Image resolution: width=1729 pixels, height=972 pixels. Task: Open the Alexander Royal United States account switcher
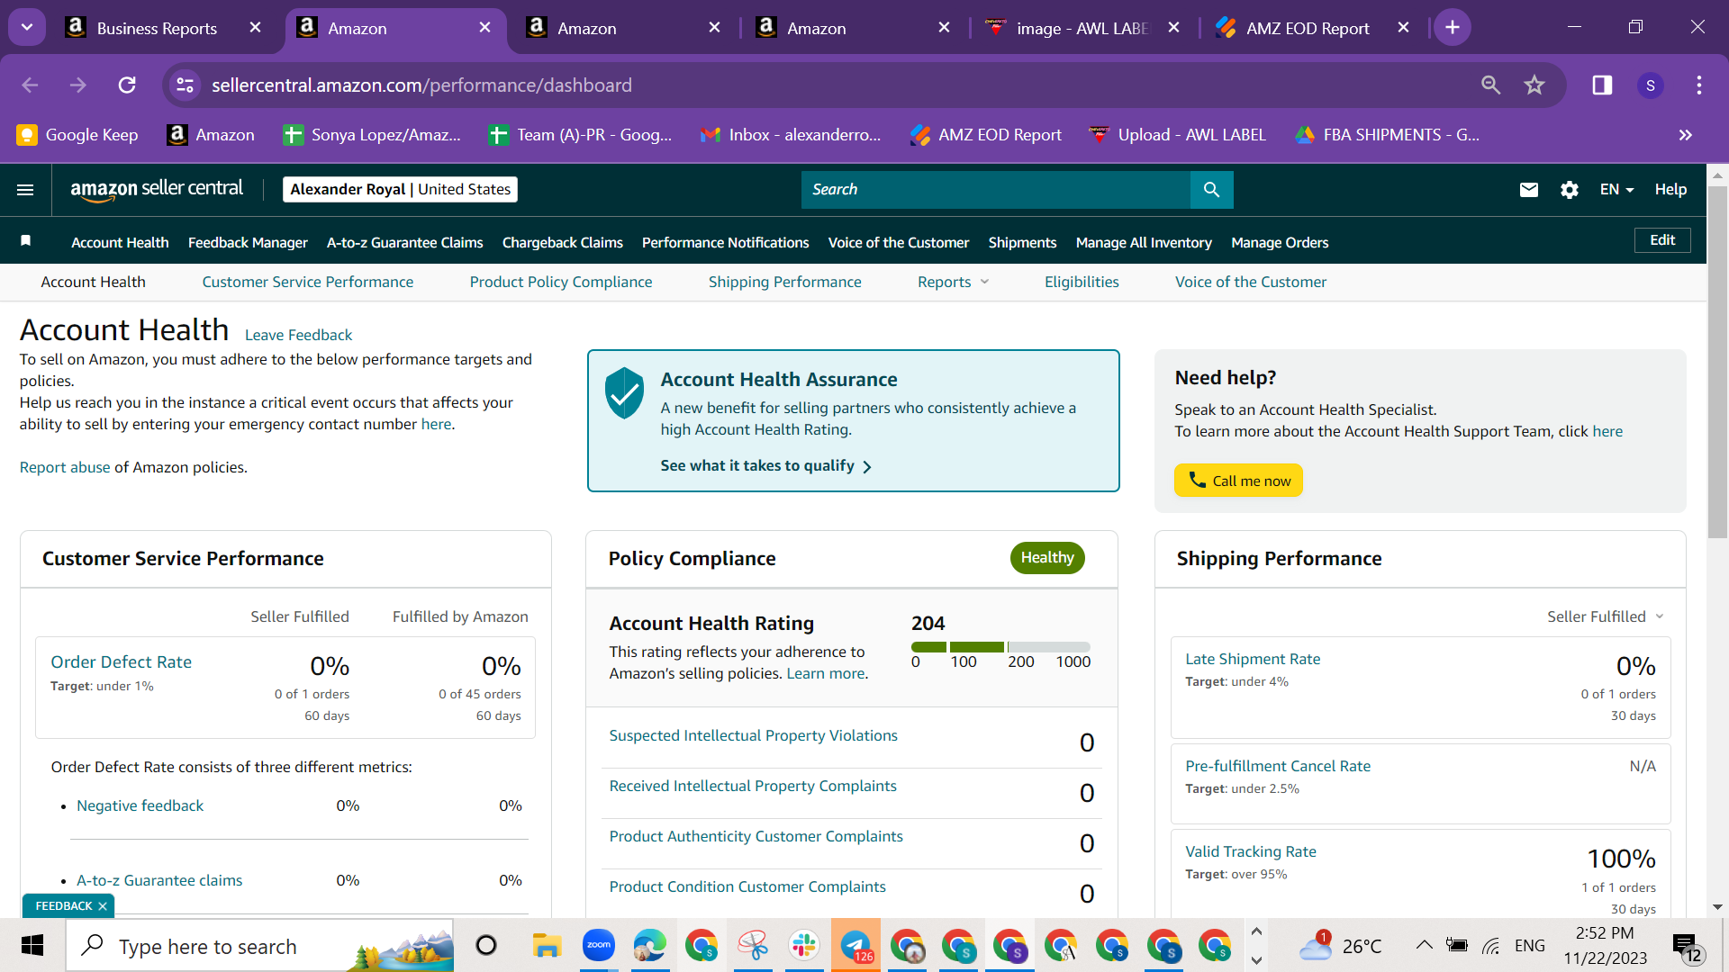point(400,189)
